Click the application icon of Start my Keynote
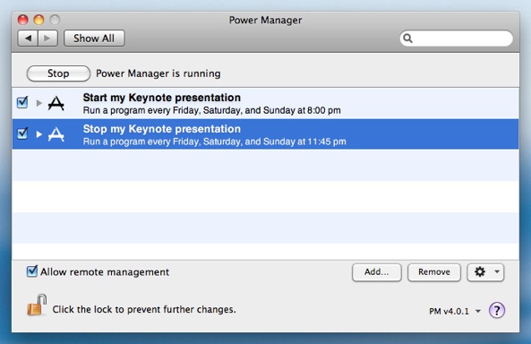This screenshot has height=344, width=531. pos(56,103)
